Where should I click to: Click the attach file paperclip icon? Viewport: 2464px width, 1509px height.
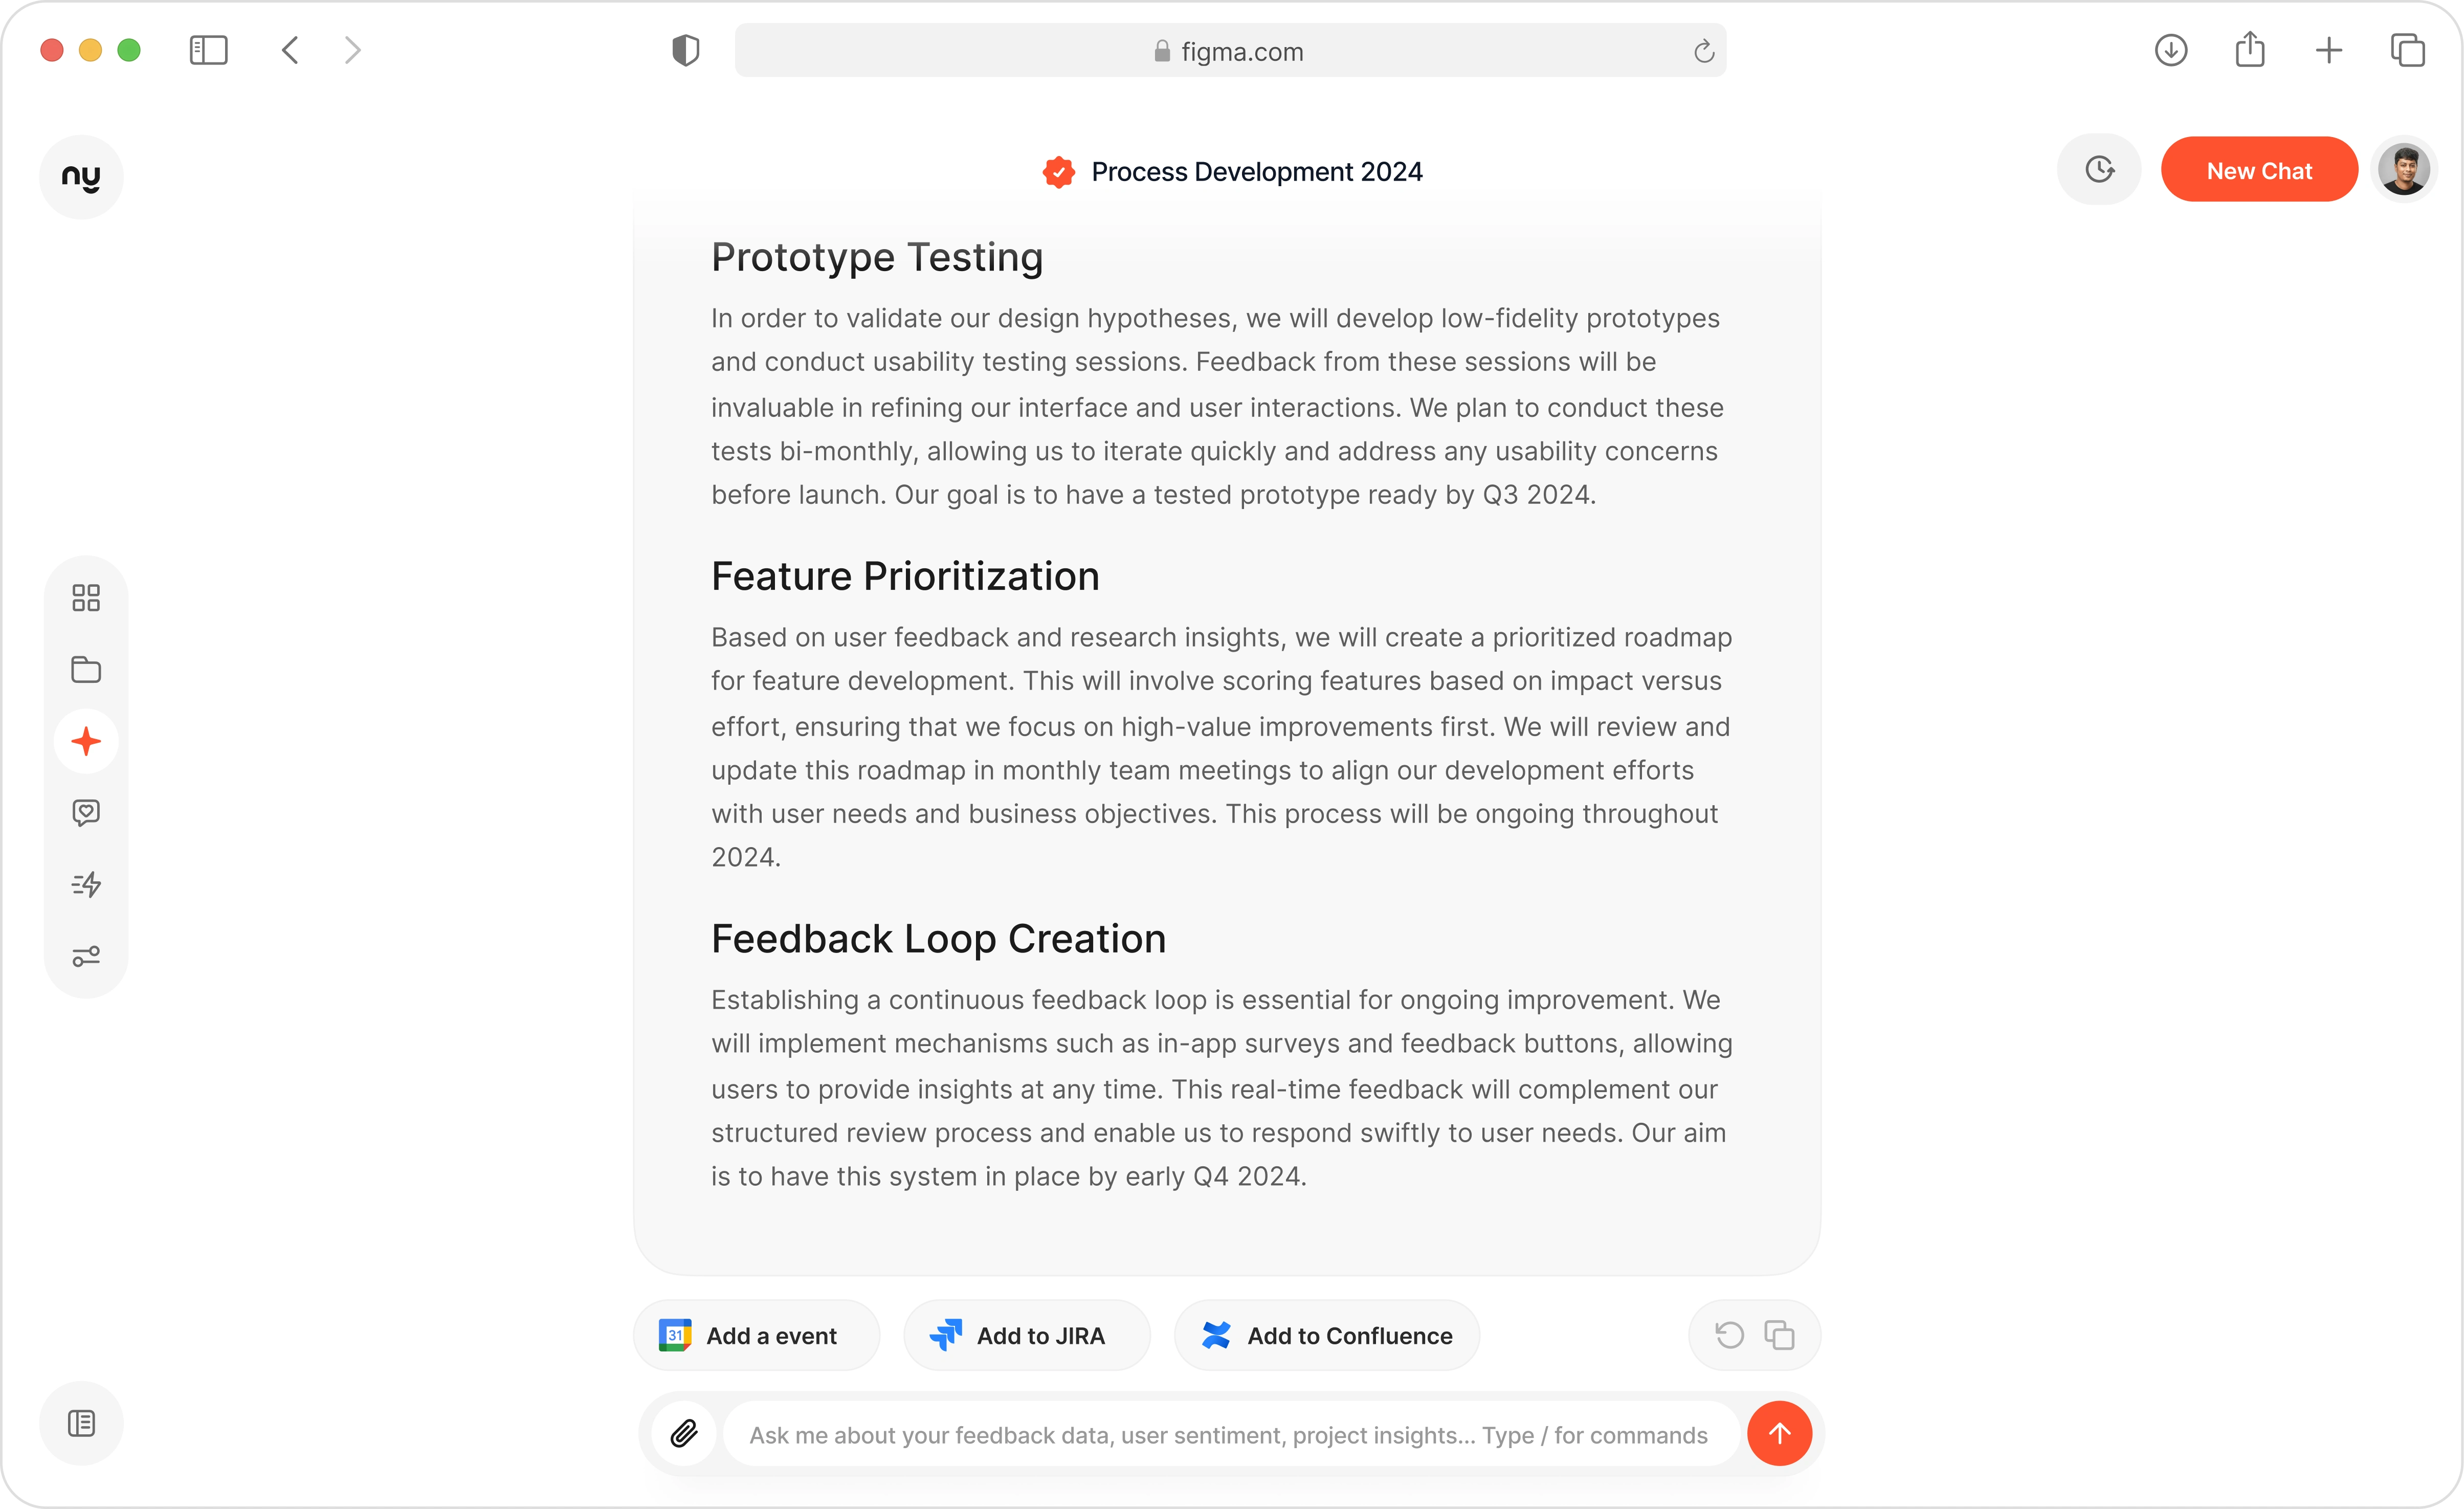point(684,1434)
